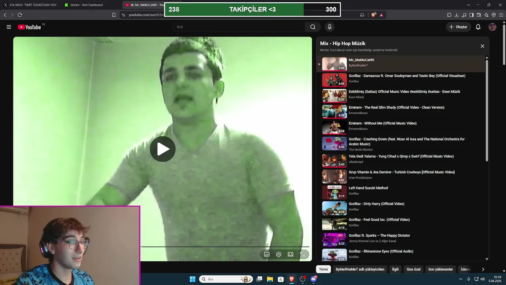
Task: Open the browser main menu icon
Action: pos(501,15)
